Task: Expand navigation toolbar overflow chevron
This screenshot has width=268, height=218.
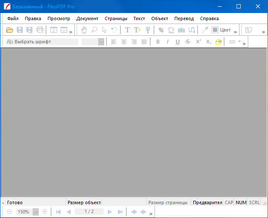Action: pyautogui.click(x=151, y=214)
